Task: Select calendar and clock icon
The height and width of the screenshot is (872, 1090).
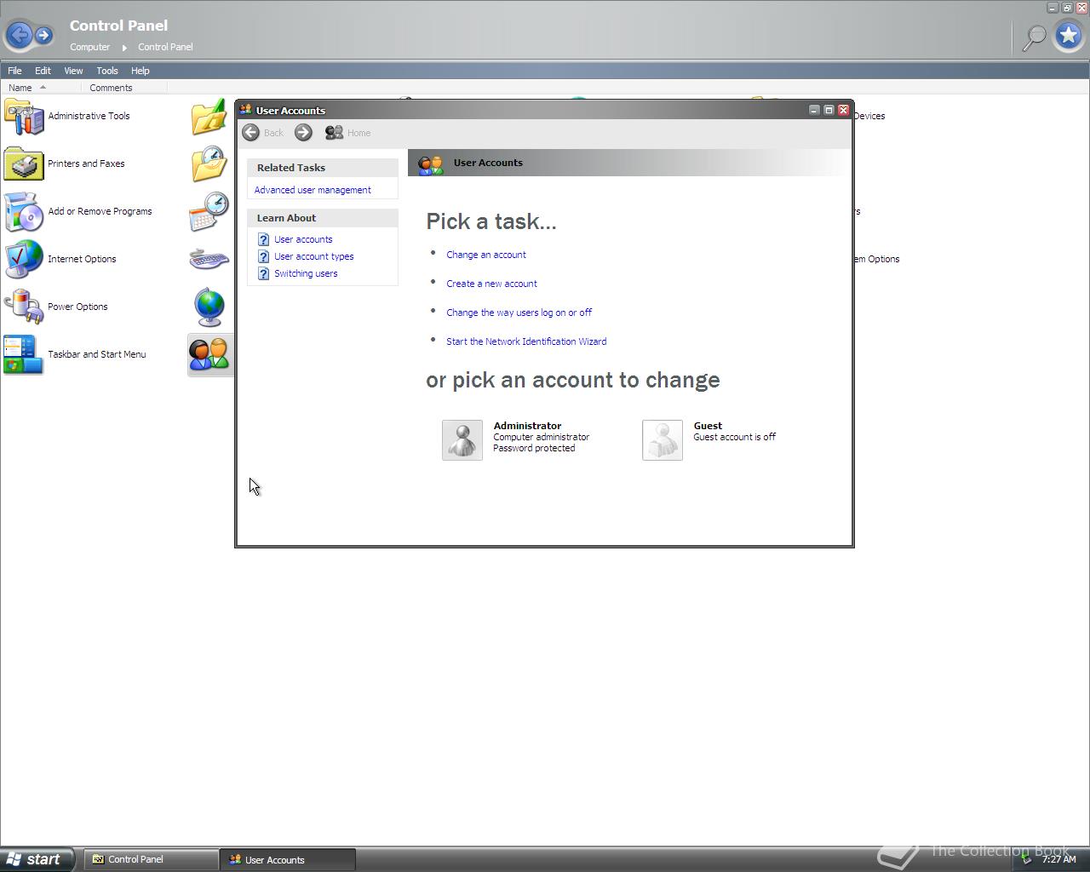Action: (209, 212)
